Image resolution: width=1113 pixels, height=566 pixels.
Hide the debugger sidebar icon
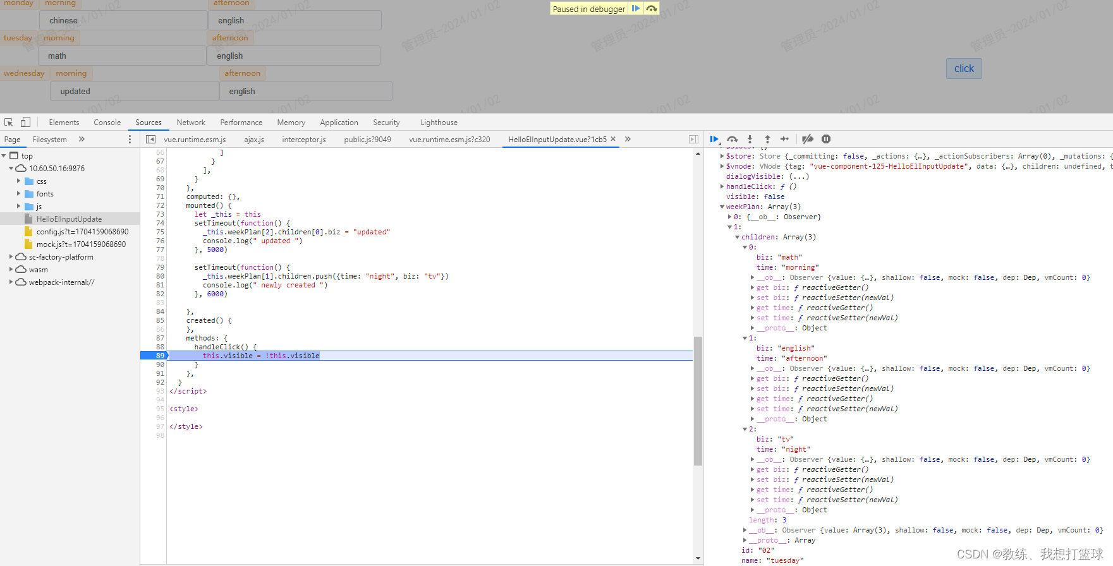[693, 140]
